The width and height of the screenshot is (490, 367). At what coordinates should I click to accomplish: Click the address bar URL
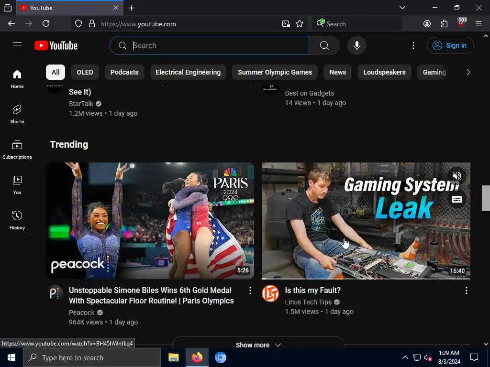tap(138, 24)
